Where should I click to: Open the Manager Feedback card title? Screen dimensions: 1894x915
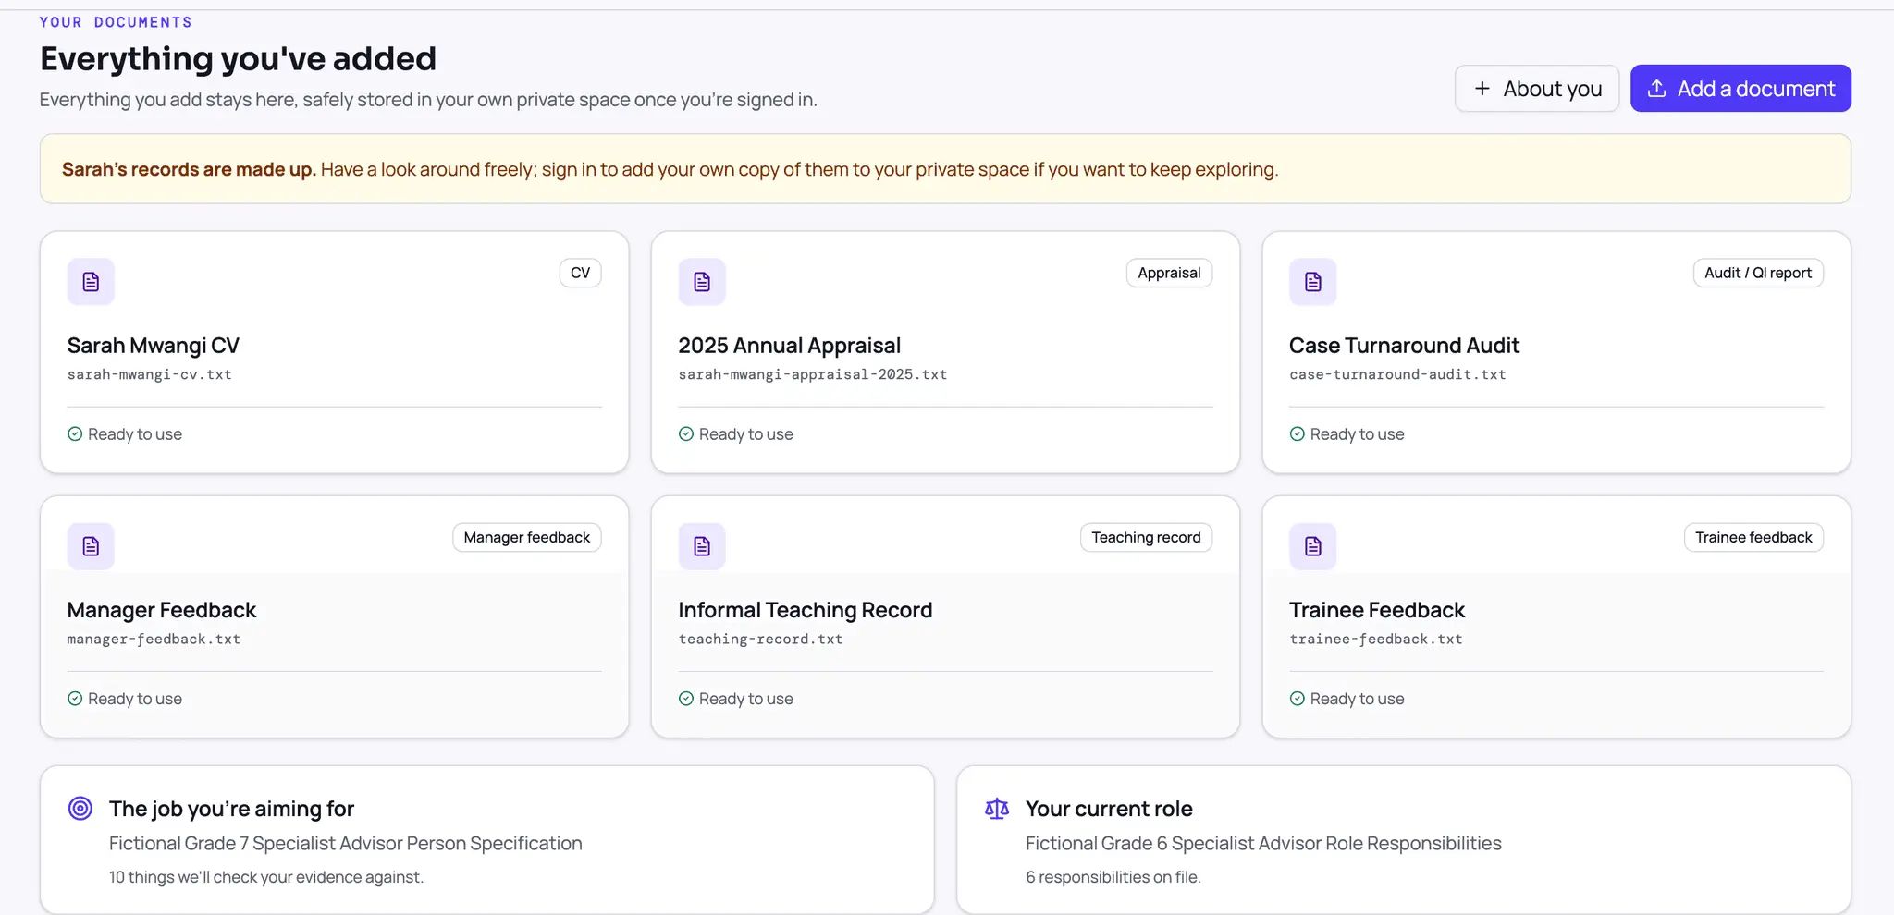coord(162,610)
